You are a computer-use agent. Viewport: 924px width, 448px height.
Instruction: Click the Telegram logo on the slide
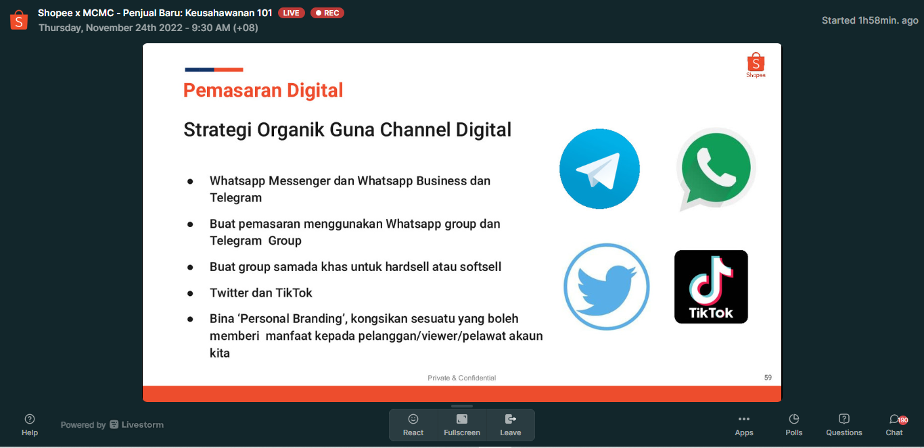[599, 169]
